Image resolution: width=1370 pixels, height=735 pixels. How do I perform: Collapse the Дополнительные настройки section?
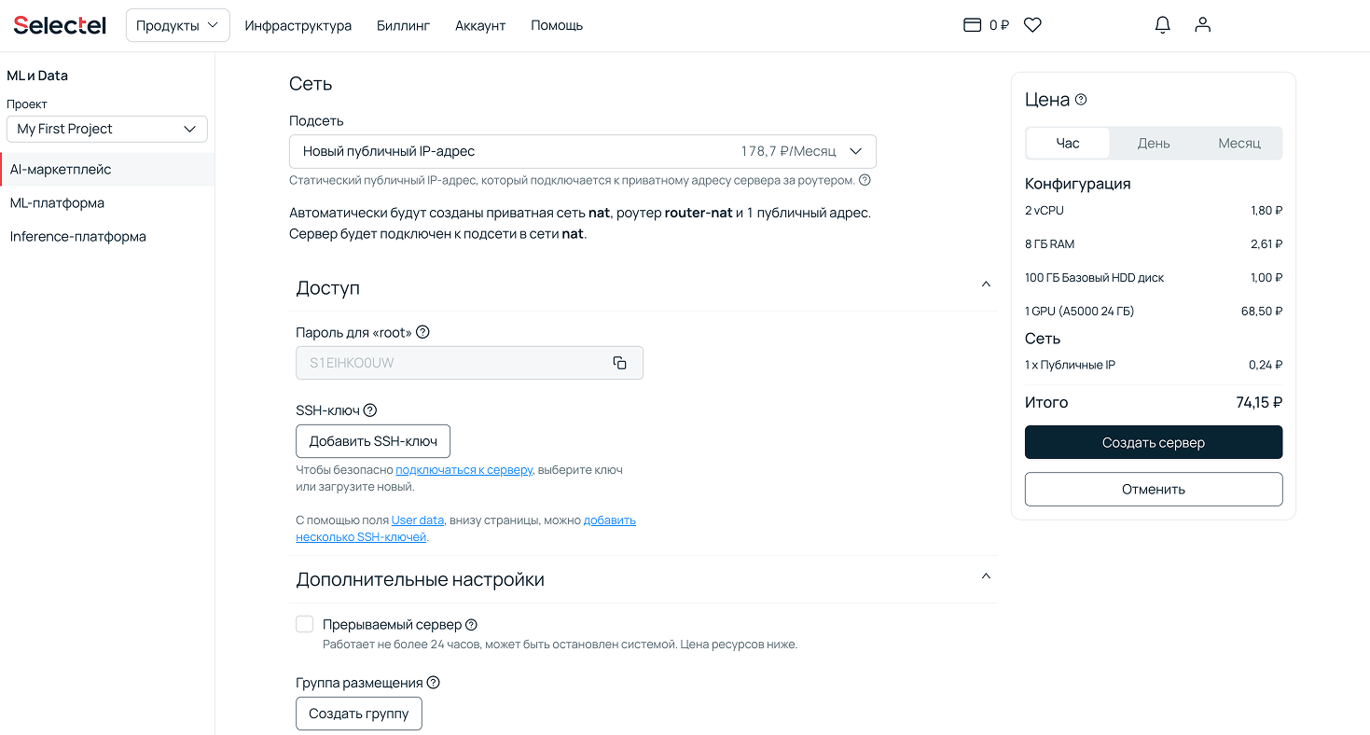tap(986, 576)
